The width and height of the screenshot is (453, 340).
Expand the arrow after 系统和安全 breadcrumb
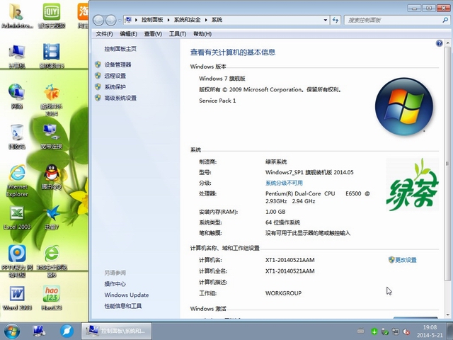coord(206,20)
